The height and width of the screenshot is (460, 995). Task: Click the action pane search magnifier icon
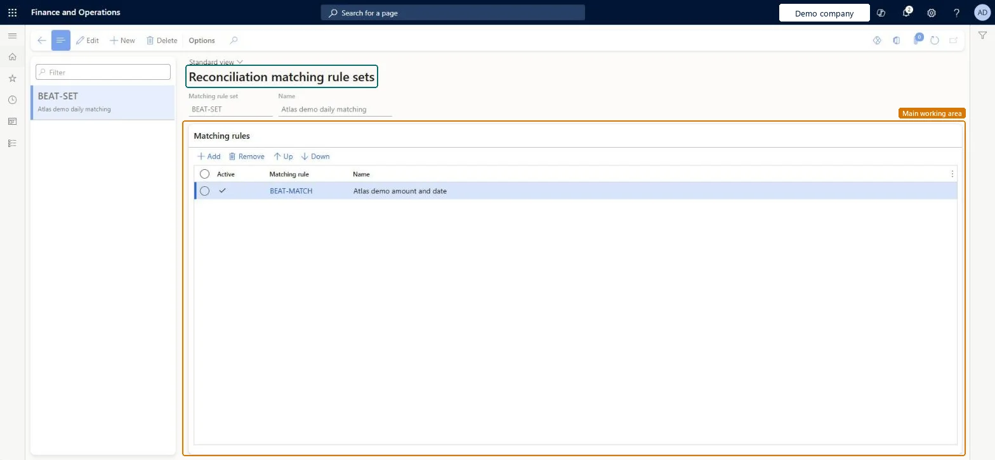[234, 41]
